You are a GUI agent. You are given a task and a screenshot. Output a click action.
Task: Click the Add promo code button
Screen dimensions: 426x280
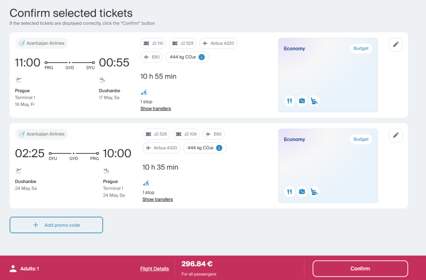tap(56, 225)
